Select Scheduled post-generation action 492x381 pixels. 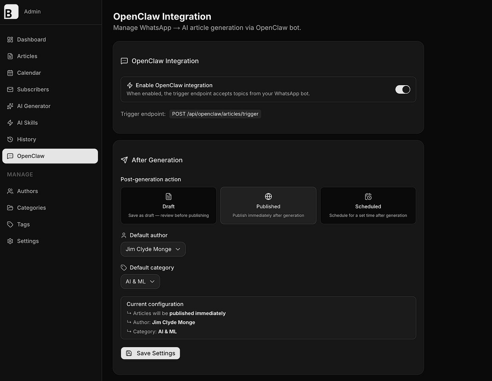coord(368,206)
